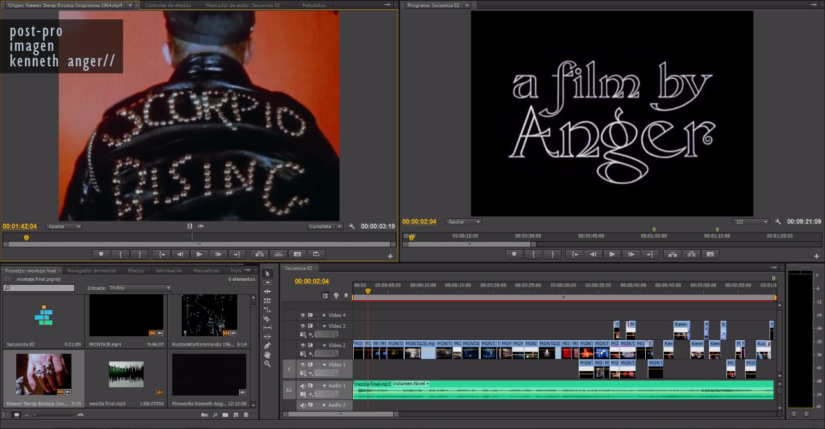The width and height of the screenshot is (825, 429).
Task: Play clip in Source monitor
Action: tap(200, 254)
